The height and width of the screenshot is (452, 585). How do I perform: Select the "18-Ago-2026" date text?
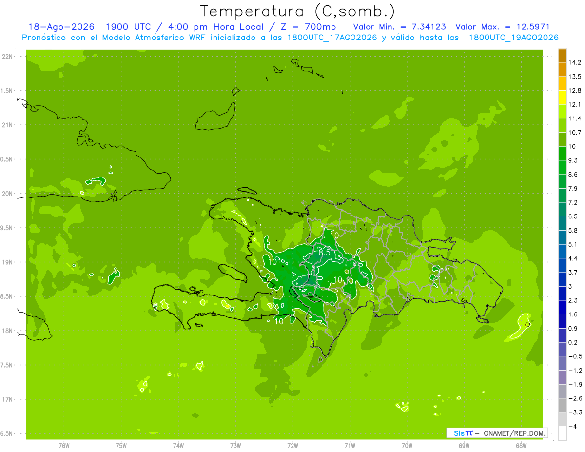61,27
